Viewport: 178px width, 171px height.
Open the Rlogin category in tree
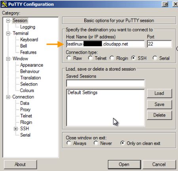26,122
